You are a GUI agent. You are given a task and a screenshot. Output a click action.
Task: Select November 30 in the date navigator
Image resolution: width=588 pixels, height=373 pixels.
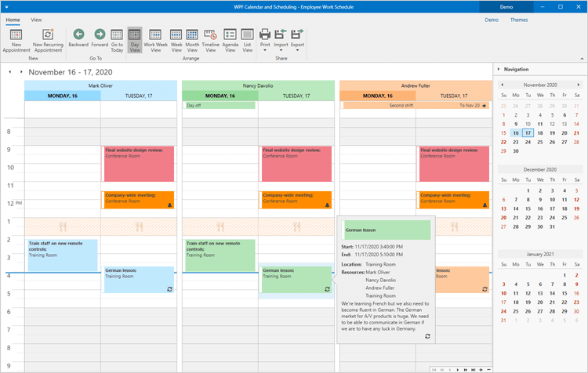(x=516, y=151)
